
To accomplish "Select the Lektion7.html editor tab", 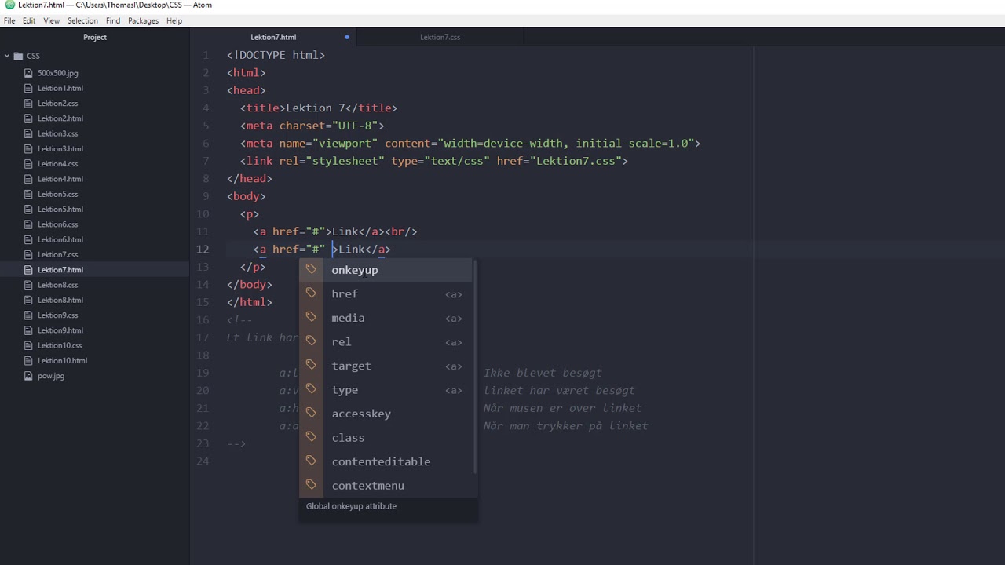I will coord(273,37).
